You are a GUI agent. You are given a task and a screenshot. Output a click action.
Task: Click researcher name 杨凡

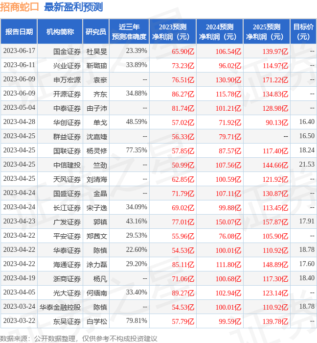(x=100, y=279)
